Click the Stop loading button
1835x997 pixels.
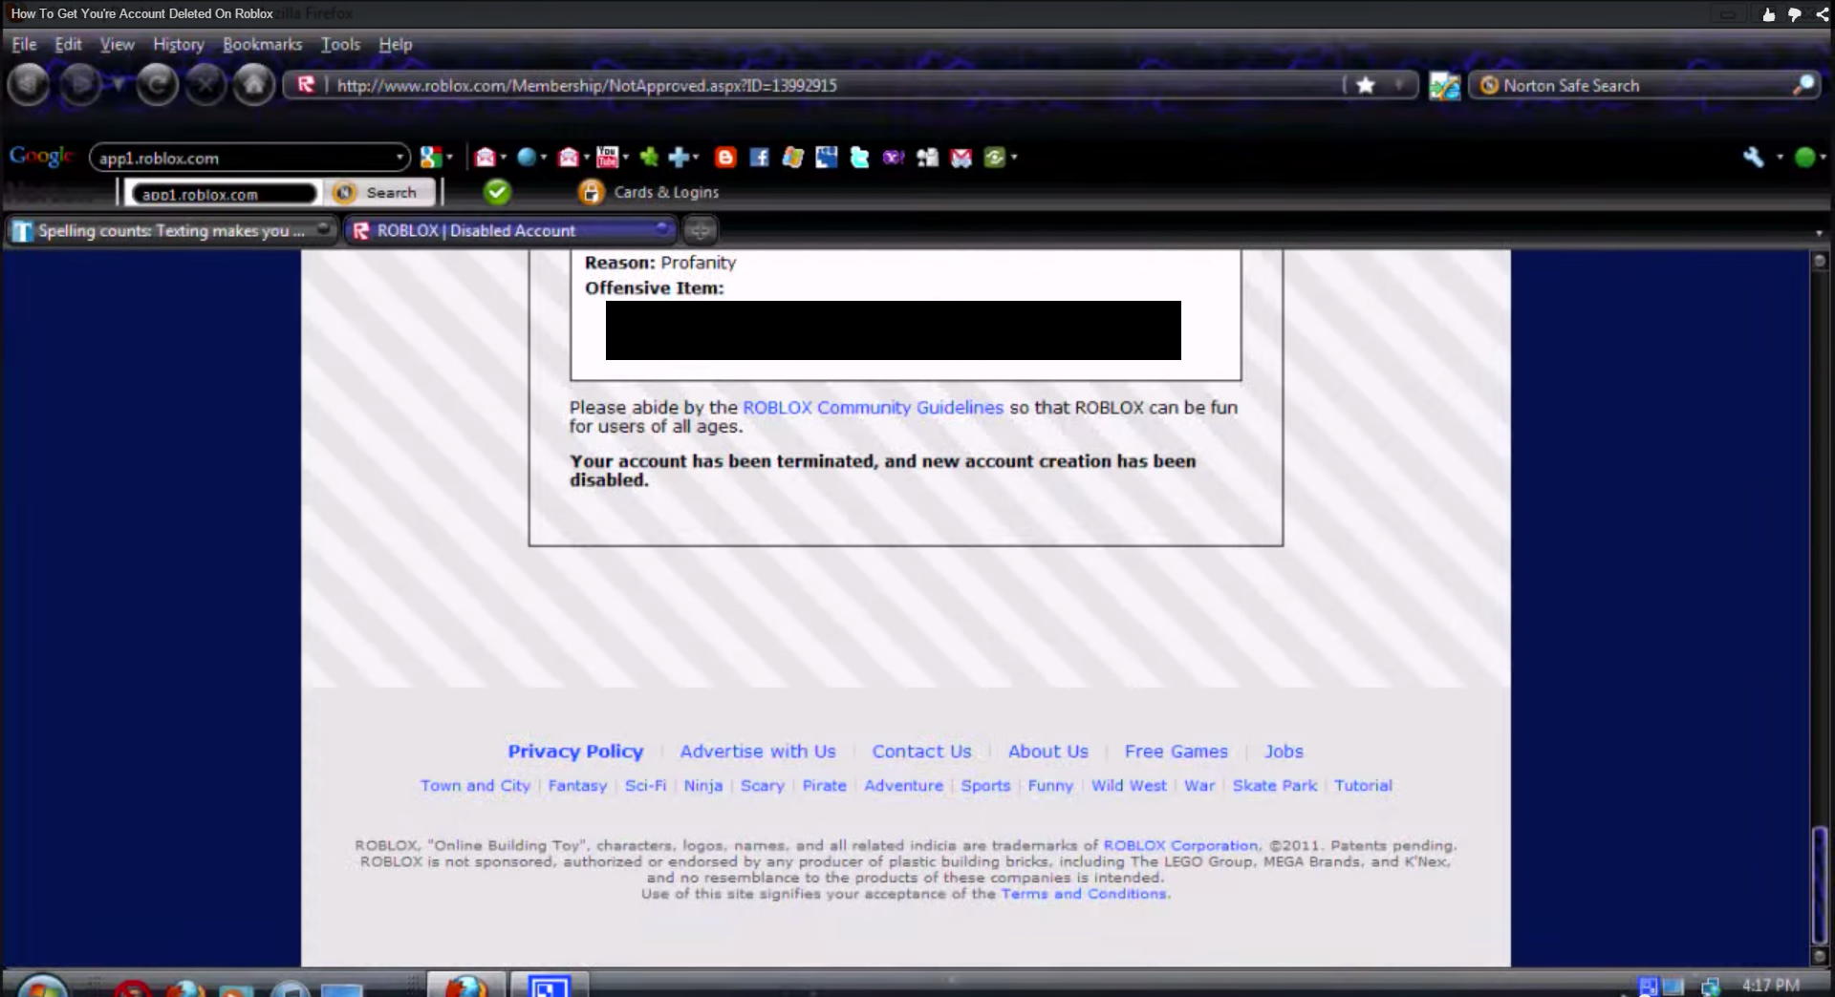(x=205, y=85)
